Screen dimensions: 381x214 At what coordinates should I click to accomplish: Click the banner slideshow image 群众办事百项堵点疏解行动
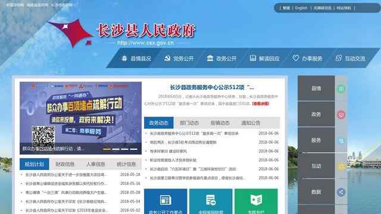coord(80,118)
